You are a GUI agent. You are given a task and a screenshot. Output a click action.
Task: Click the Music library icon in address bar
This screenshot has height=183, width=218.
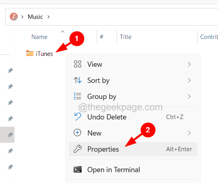click(14, 16)
